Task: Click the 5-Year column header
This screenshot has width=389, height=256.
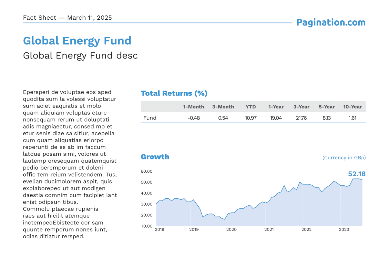Action: pyautogui.click(x=327, y=107)
